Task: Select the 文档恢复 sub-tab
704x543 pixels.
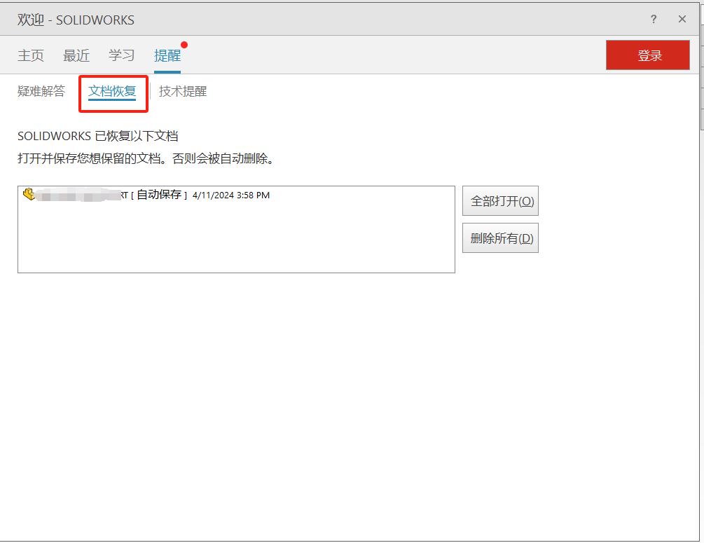Action: tap(112, 92)
